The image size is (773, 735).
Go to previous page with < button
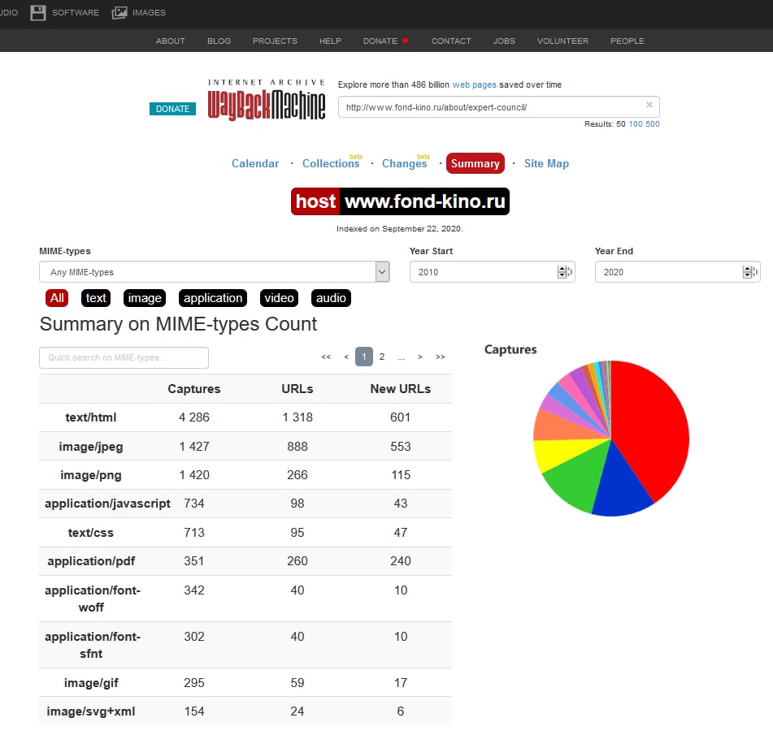pos(346,357)
